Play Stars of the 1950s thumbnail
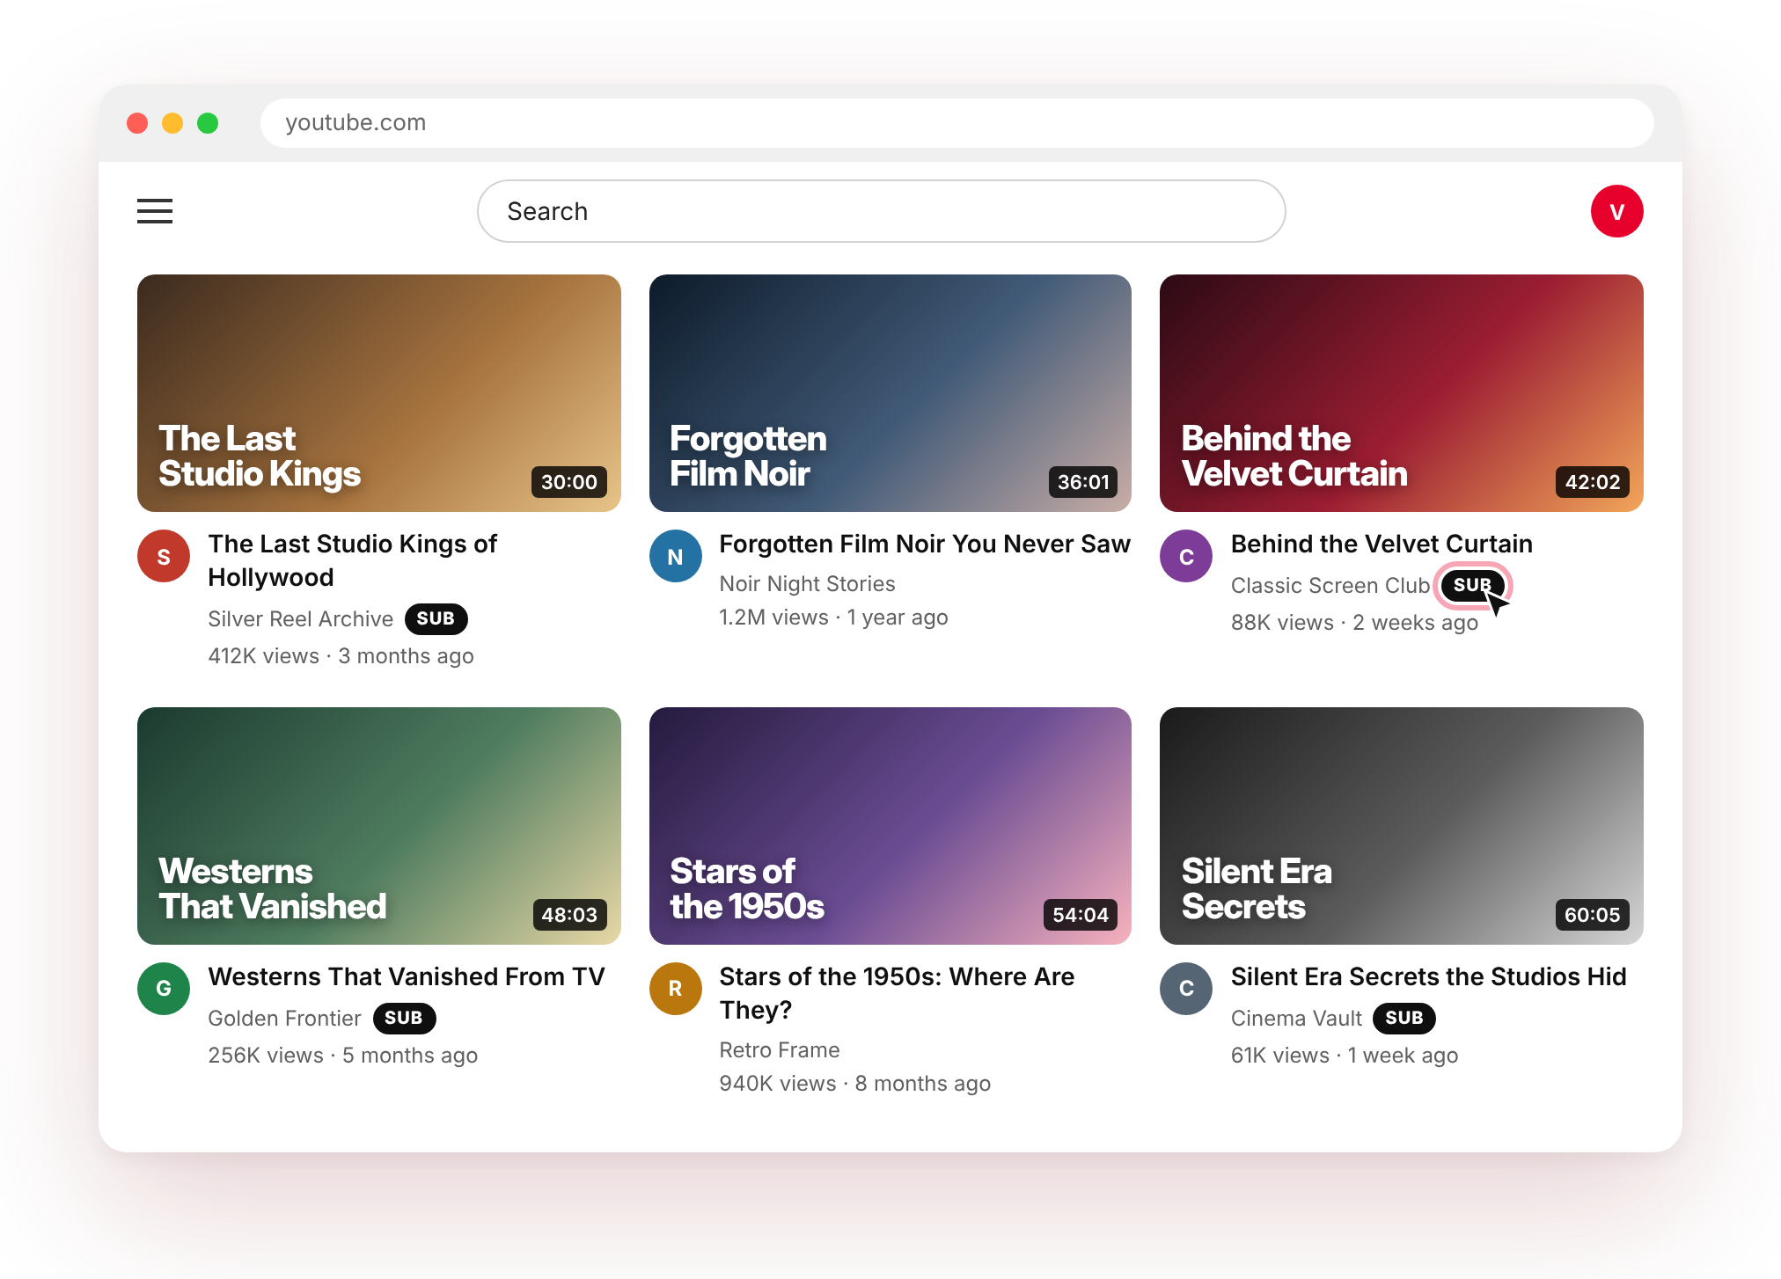Image resolution: width=1781 pixels, height=1279 pixels. click(x=890, y=826)
